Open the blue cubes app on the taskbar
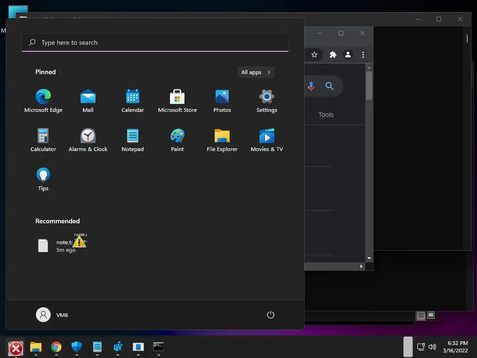 tap(118, 347)
